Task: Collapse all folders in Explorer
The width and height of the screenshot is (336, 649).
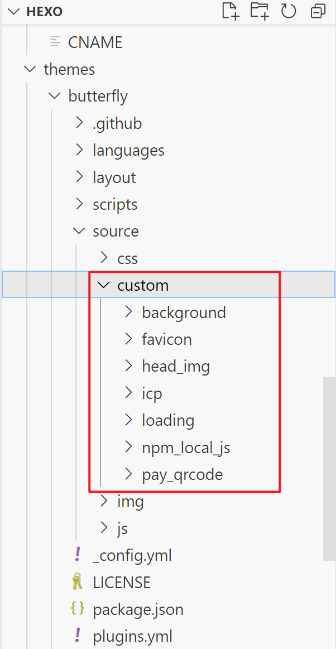Action: pos(318,12)
